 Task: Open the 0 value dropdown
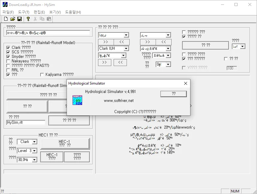pos(168,64)
